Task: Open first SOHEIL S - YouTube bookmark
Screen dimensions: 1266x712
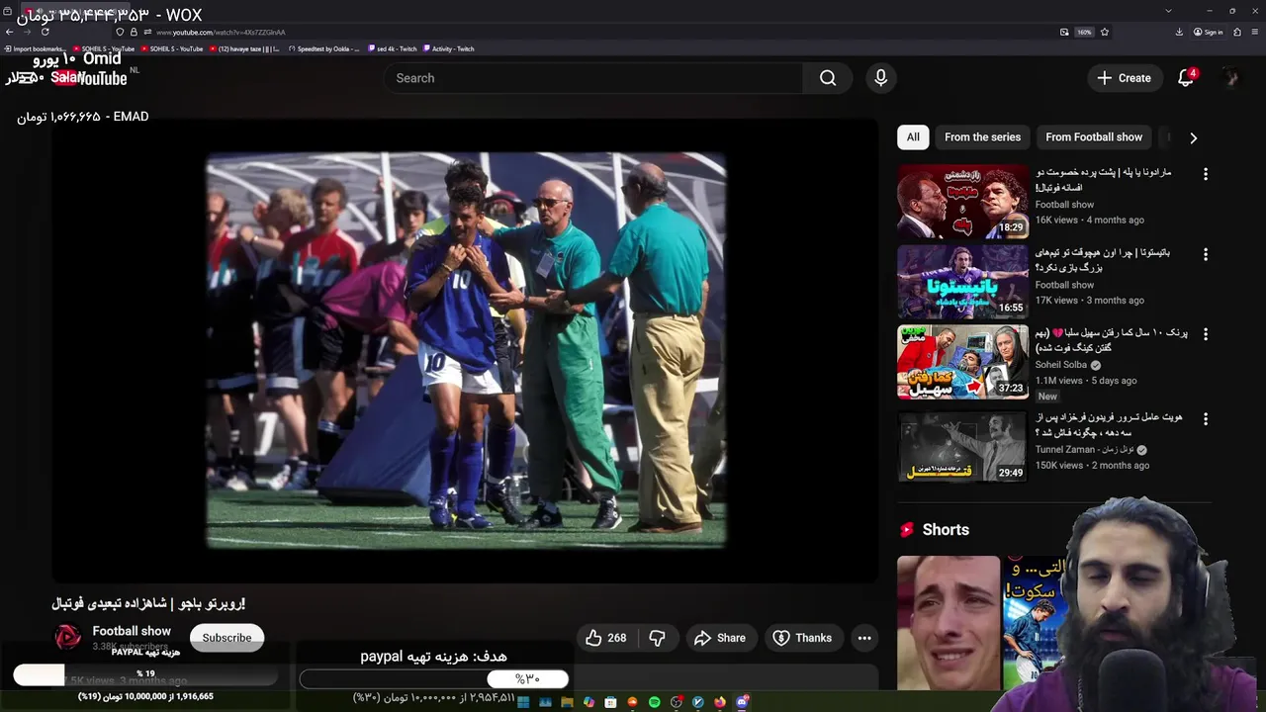Action: [x=103, y=48]
